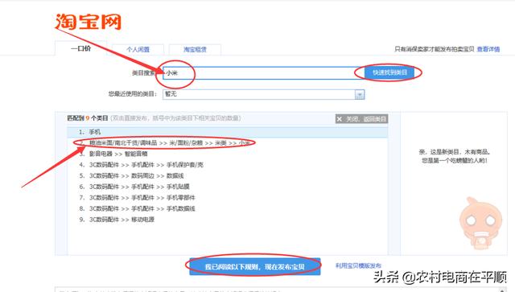This screenshot has width=515, height=292.
Task: Pick the 手机数据线 category row
Action: pyautogui.click(x=227, y=208)
